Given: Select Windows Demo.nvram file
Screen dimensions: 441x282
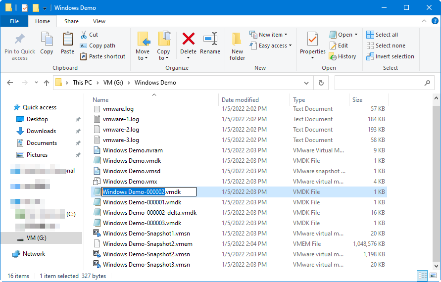Looking at the screenshot, I should click(133, 150).
